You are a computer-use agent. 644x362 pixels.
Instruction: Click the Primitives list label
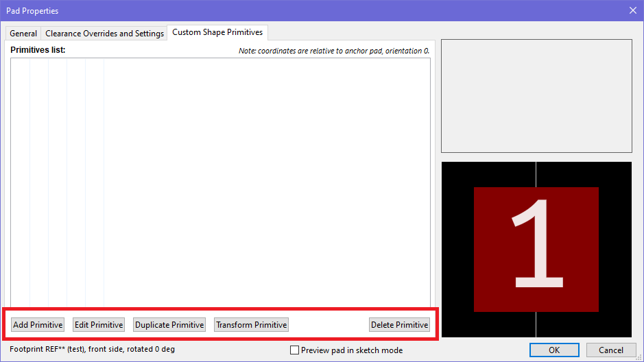point(38,50)
